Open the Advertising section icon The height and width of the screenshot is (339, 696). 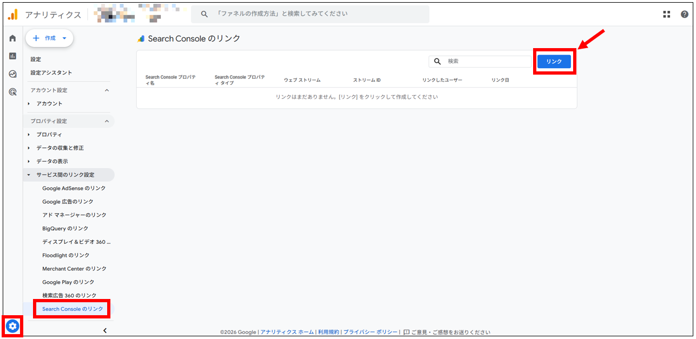coord(12,92)
